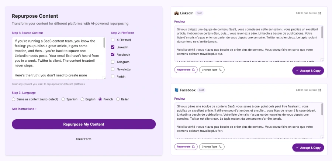Choose the Italian language option
The image size is (332, 161).
click(x=118, y=99)
